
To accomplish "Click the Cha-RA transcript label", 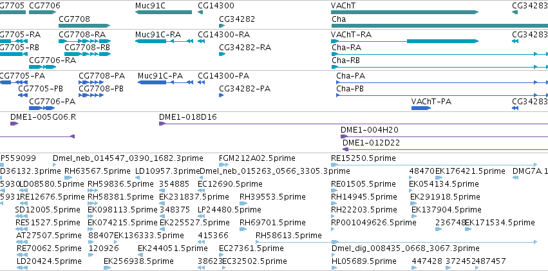I will pyautogui.click(x=346, y=48).
